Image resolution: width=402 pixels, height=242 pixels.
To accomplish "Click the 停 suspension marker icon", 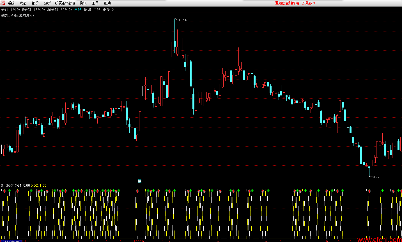I will pyautogui.click(x=139, y=181).
